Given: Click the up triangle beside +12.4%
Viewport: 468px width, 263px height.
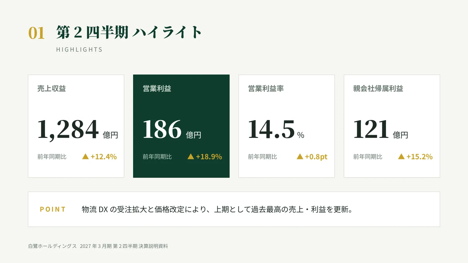Looking at the screenshot, I should coord(85,157).
